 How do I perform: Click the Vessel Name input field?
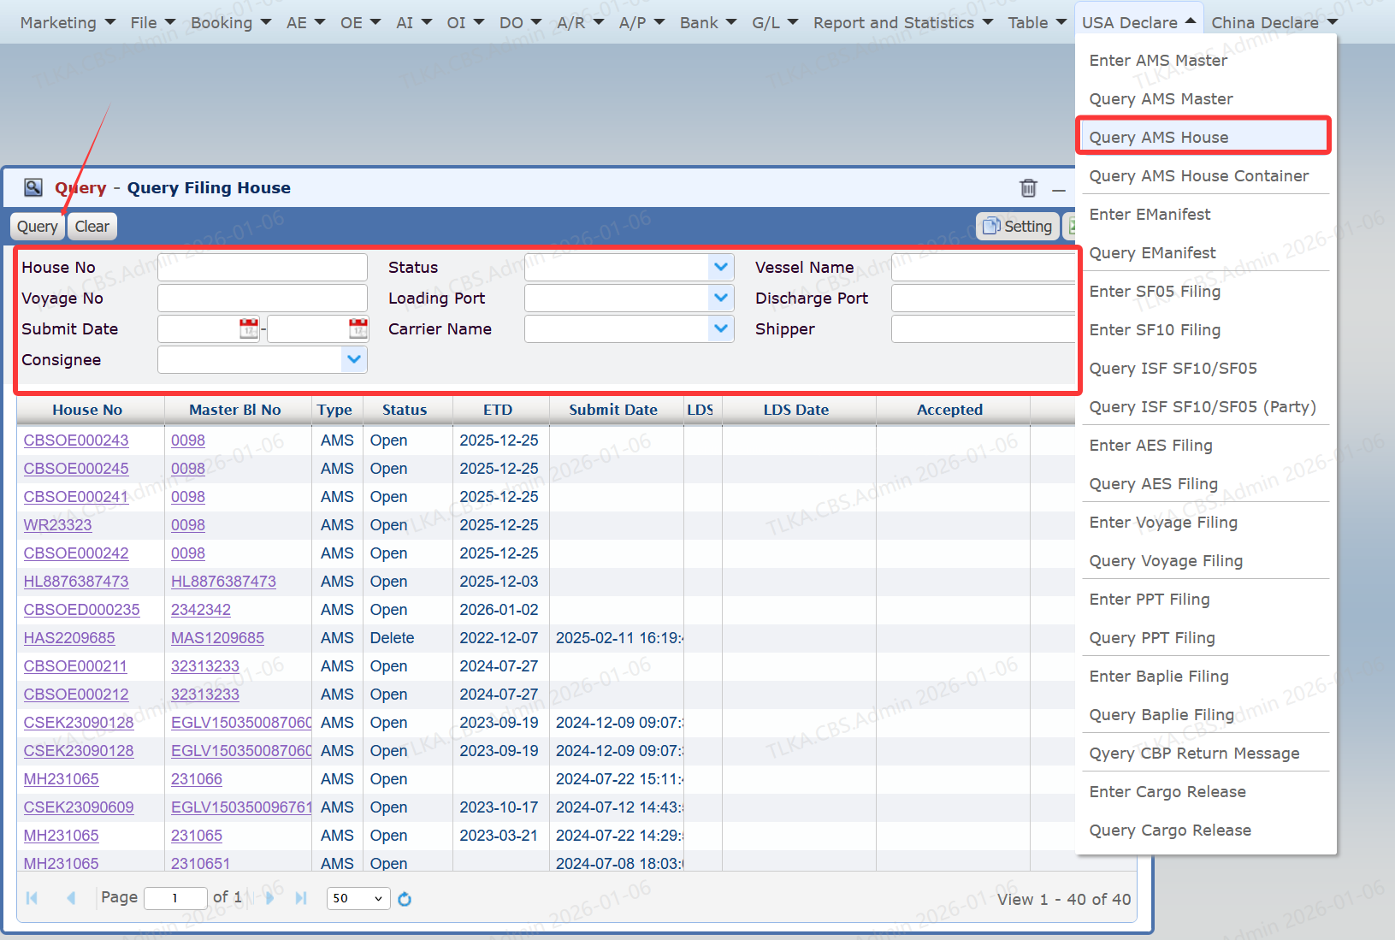984,267
